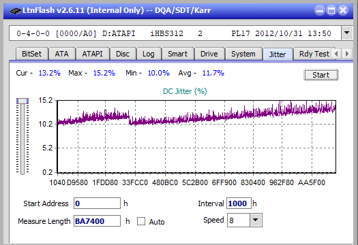Select the Interval input box
The height and width of the screenshot is (245, 358).
pos(239,203)
